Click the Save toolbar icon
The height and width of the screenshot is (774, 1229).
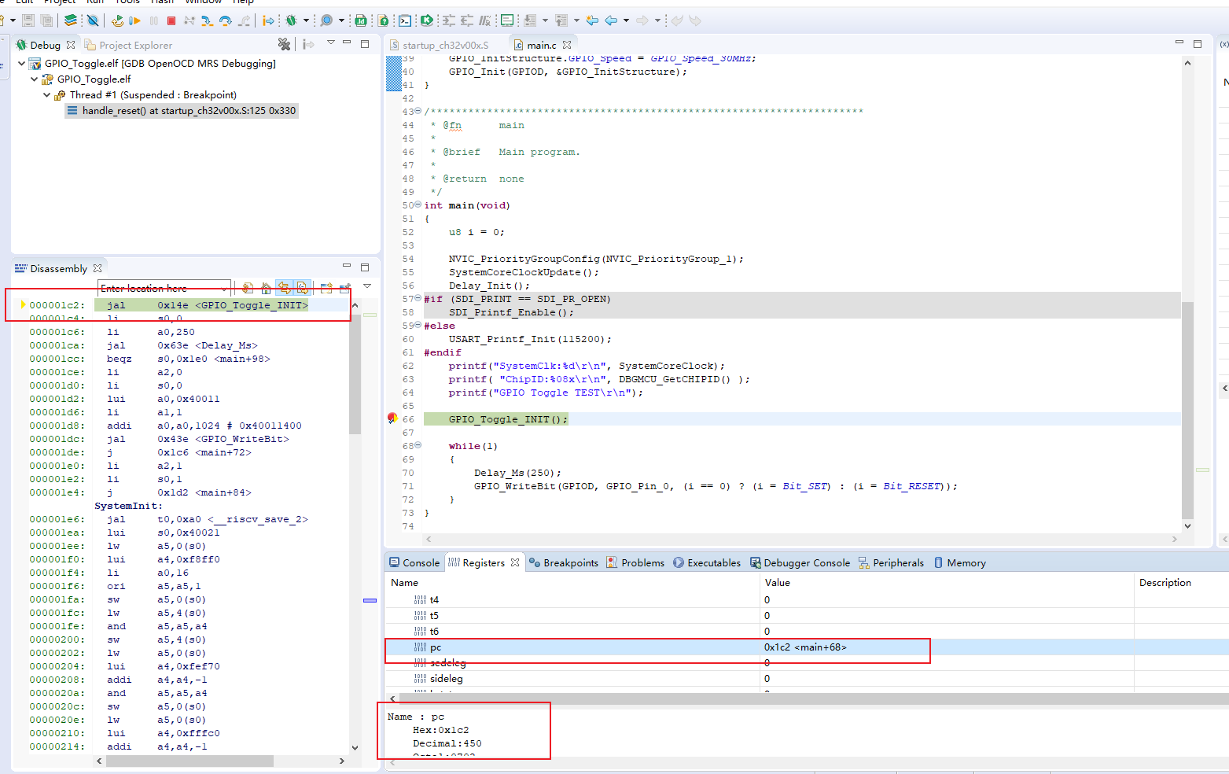click(x=28, y=20)
